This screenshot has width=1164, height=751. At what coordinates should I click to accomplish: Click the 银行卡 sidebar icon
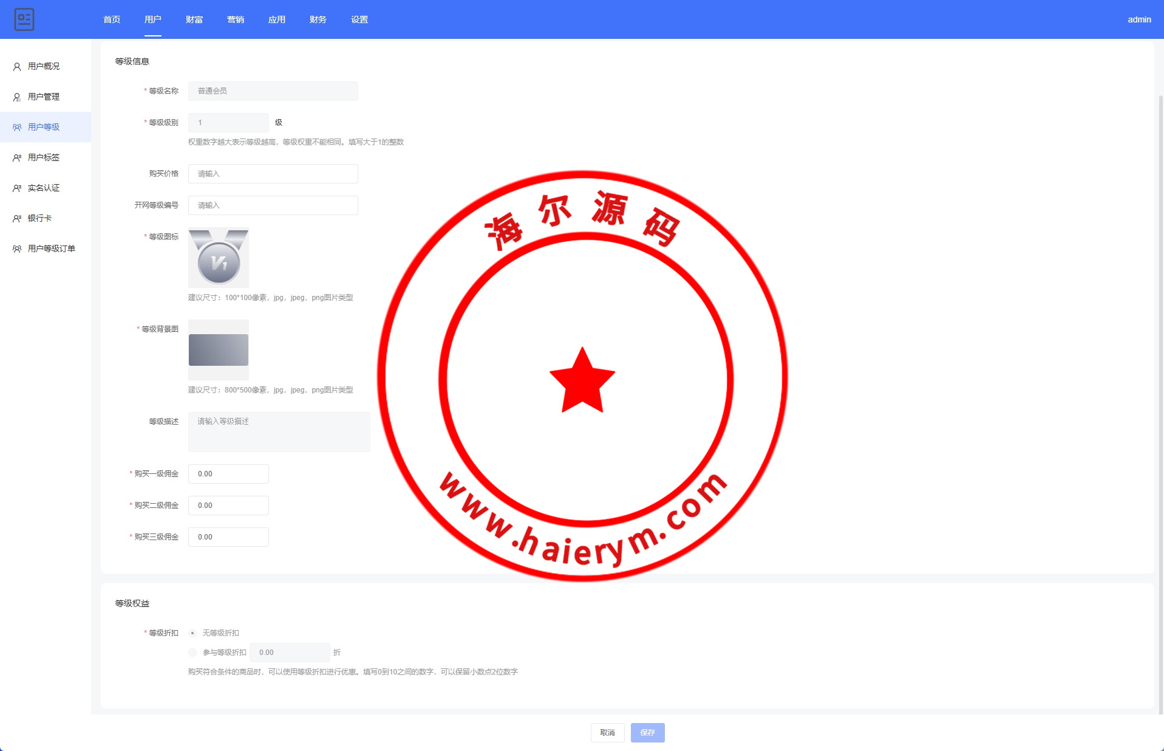[17, 219]
